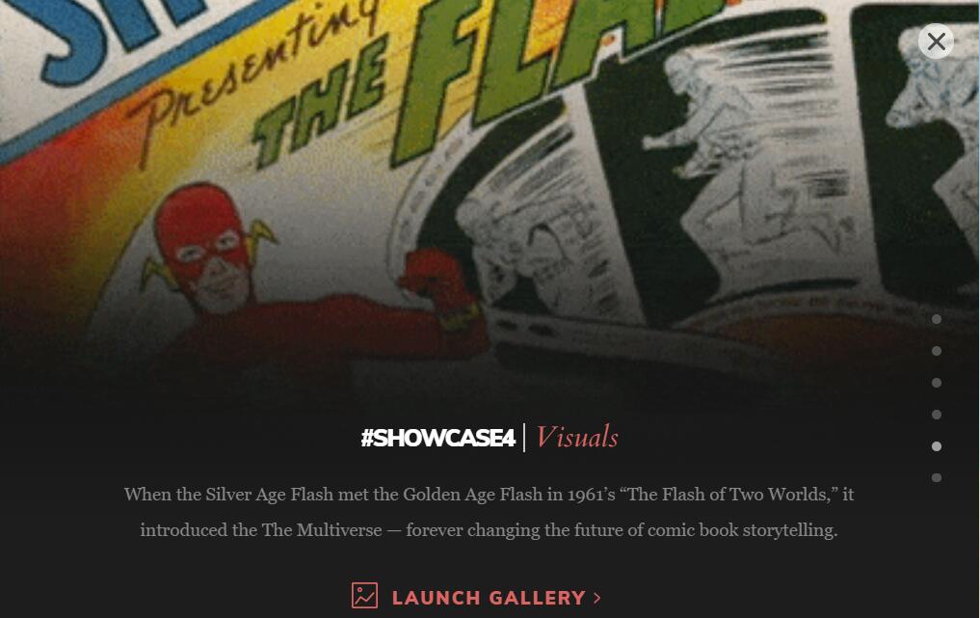
Task: Switch to the fourth slide dot
Action: [937, 415]
